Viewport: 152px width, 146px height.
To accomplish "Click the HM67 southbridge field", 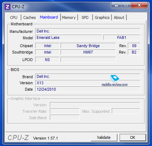I will (x=88, y=52).
